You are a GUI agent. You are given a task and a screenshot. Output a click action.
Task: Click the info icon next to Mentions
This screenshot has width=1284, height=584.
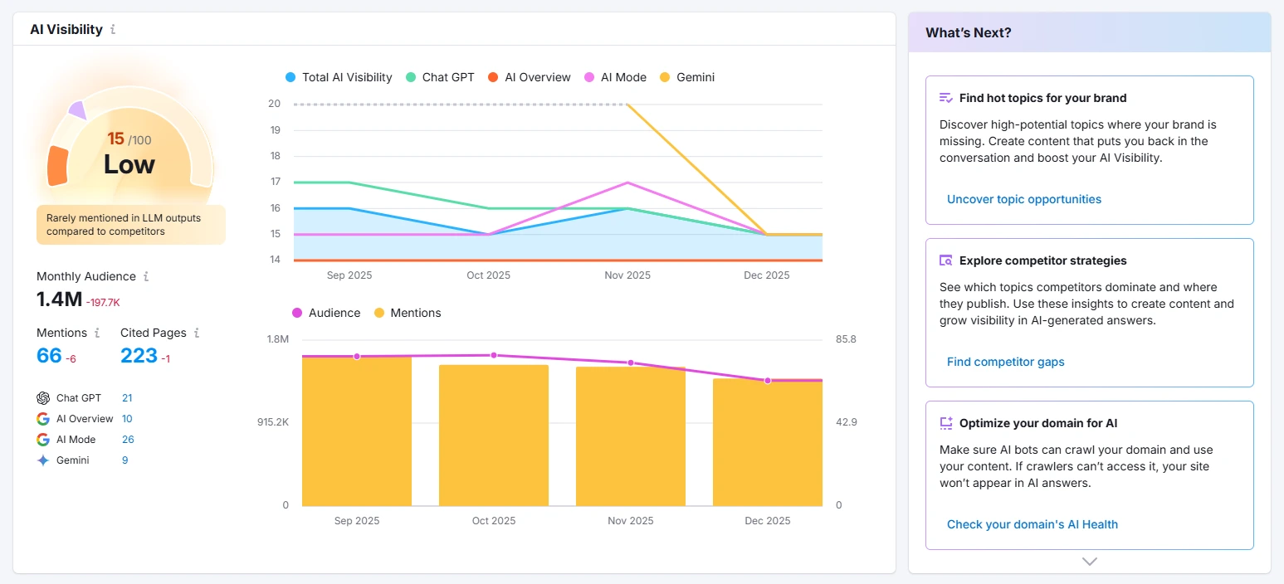point(97,333)
